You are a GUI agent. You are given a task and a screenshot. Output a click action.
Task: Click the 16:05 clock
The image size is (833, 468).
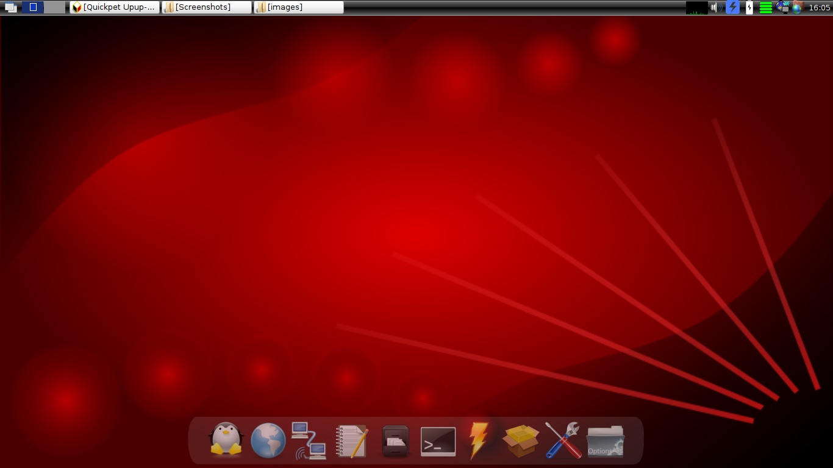[x=819, y=8]
